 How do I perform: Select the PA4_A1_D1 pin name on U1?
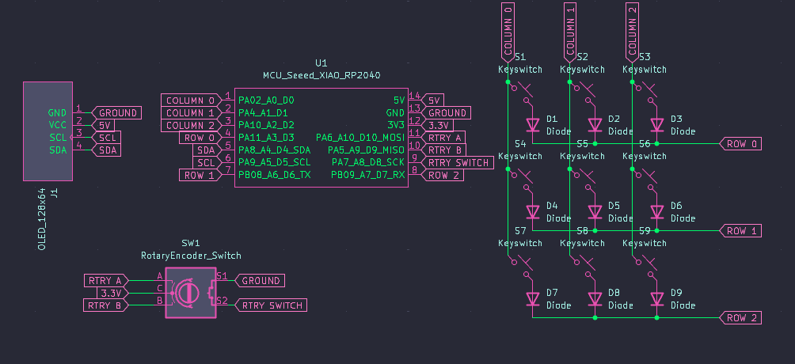pos(263,112)
